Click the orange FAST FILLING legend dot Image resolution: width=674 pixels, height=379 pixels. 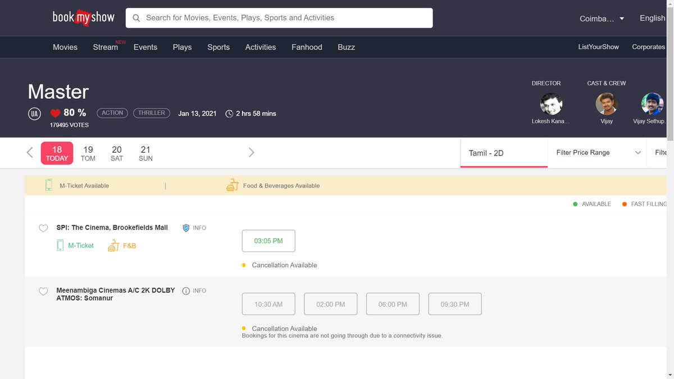coord(625,204)
